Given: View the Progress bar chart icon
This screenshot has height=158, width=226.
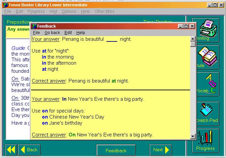Looking at the screenshot, I should [x=206, y=138].
